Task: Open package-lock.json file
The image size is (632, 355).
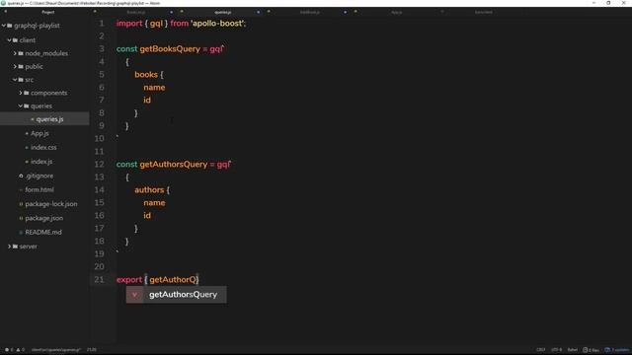Action: click(51, 204)
